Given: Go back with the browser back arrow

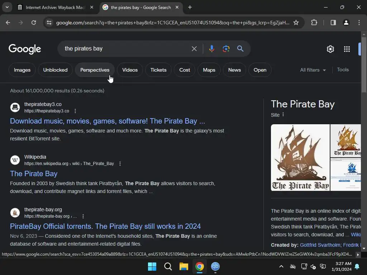Looking at the screenshot, I should (x=8, y=23).
